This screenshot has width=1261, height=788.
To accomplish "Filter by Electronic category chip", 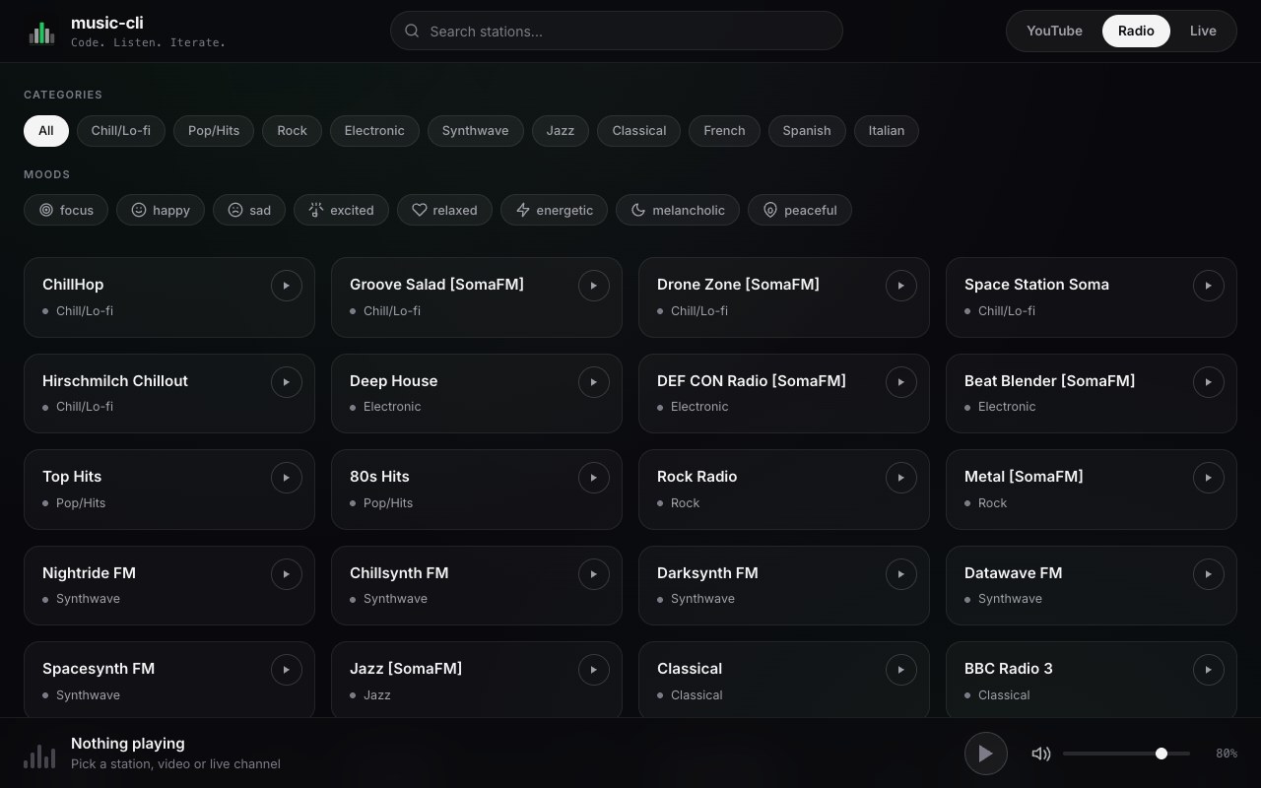I will 374,131.
